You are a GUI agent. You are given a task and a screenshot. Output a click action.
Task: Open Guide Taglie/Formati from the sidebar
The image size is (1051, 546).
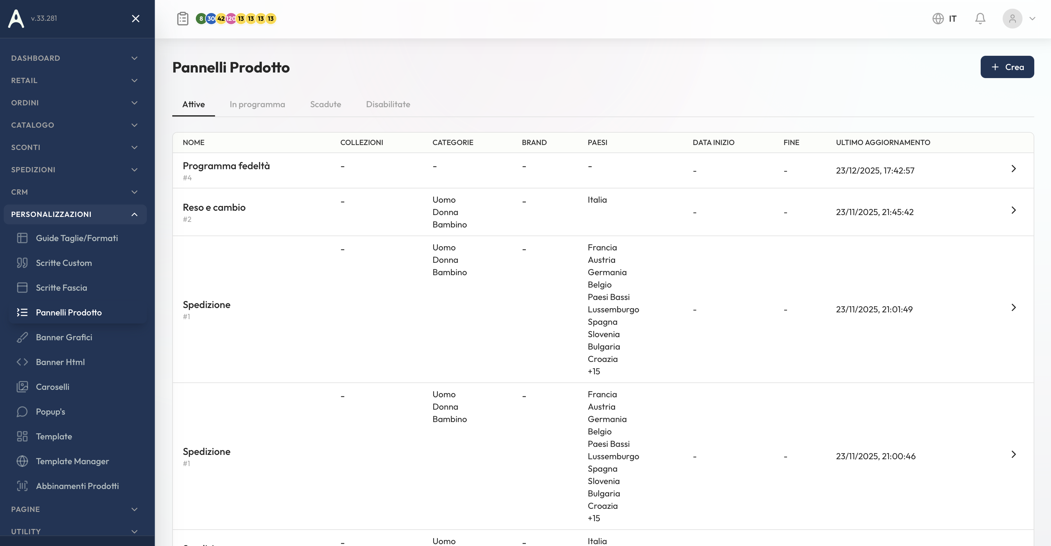(x=77, y=238)
